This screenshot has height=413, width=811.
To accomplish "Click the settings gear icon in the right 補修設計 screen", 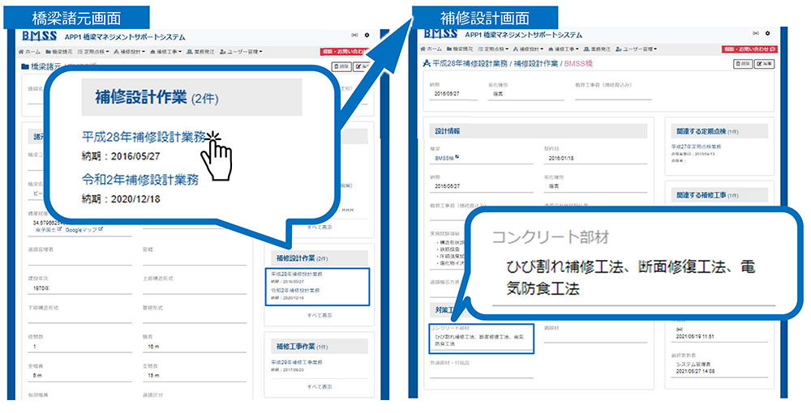I will pos(766,33).
